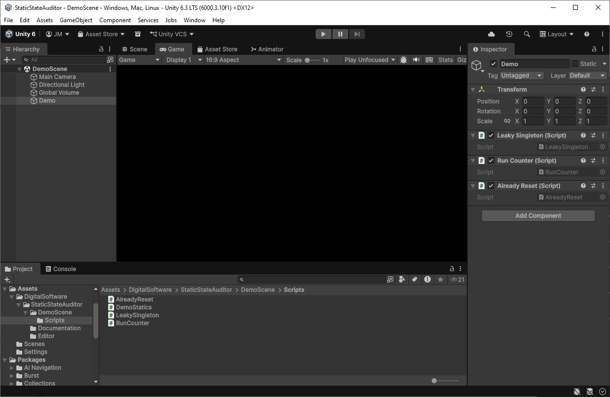Image resolution: width=610 pixels, height=397 pixels.
Task: Click the Add Component button
Action: tap(538, 216)
